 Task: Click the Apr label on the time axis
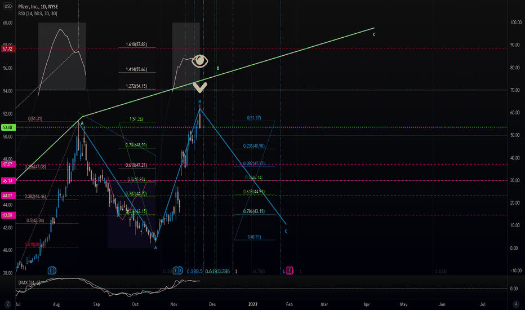pyautogui.click(x=367, y=304)
